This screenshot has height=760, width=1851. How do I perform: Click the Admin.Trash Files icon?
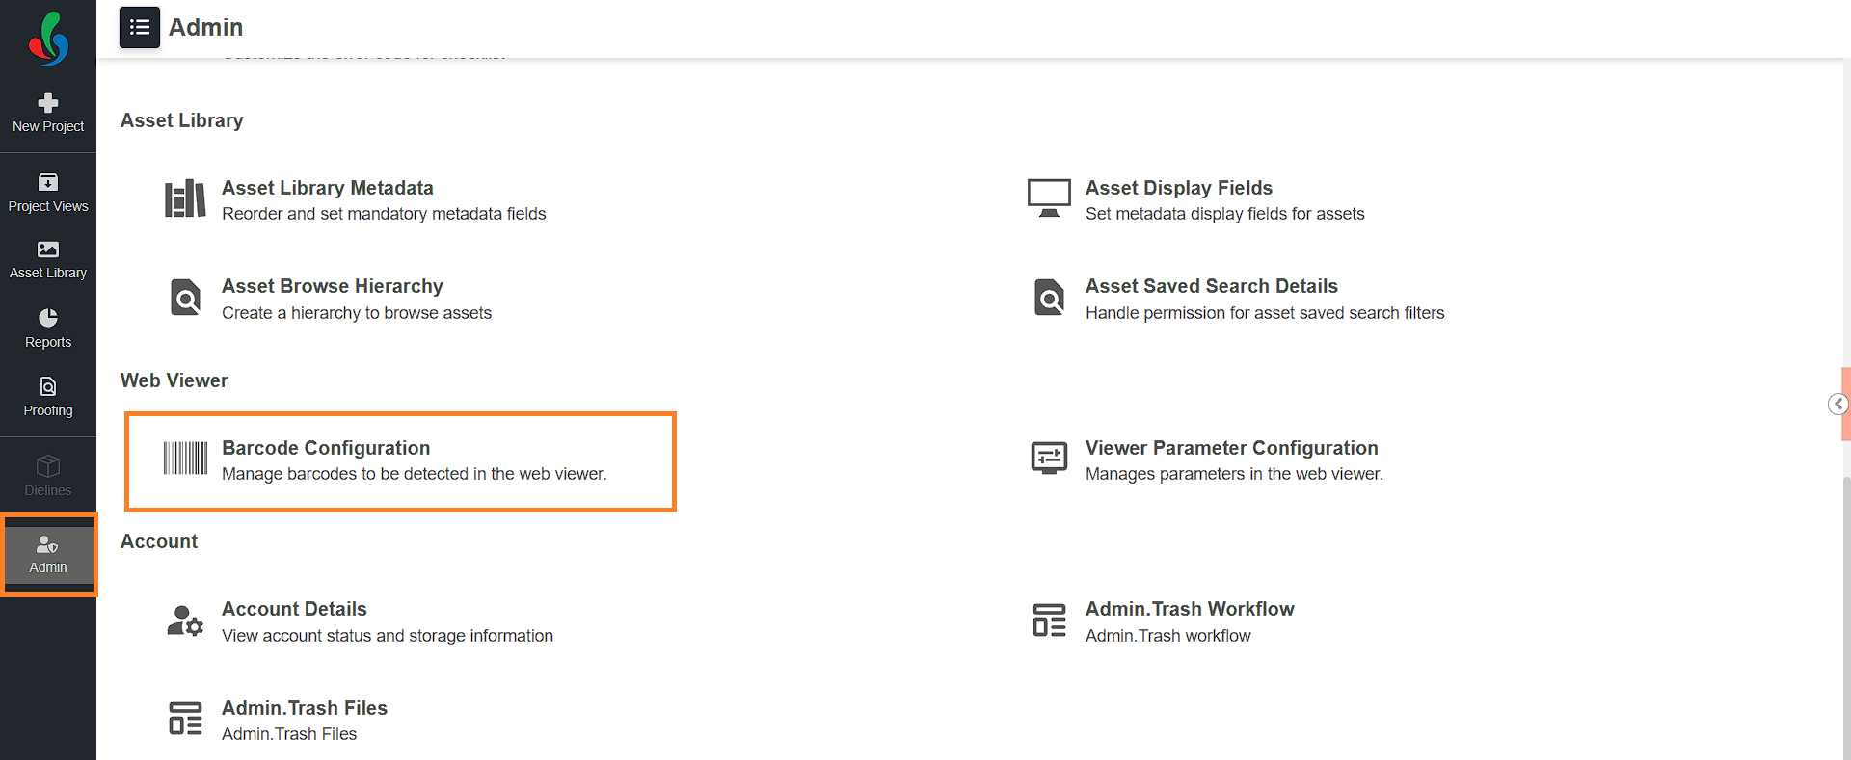coord(185,719)
